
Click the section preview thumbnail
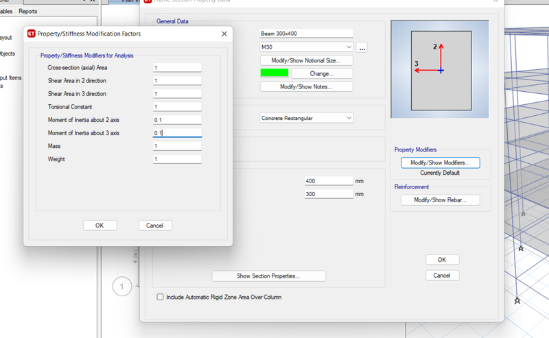tap(440, 69)
